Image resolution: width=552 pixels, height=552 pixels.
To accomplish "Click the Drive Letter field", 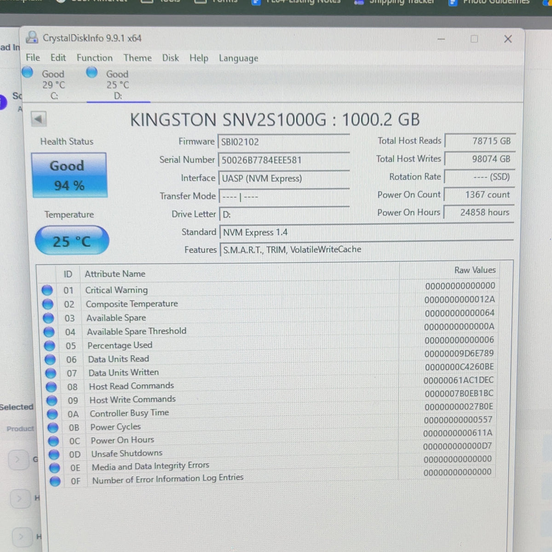I will coord(284,214).
